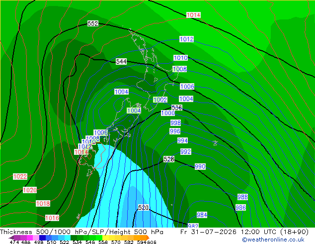The height and width of the screenshot is (244, 315).
Task: Click the blue '990' isobar label
Action: (x=200, y=166)
